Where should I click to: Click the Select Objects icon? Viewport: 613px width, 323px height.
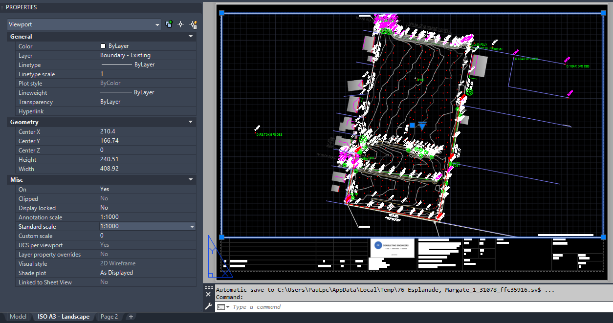point(181,24)
